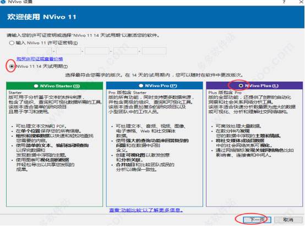Click the Starter bullet about text documents and PDF
Image resolution: width=305 pixels, height=226 pixels.
click(x=41, y=126)
